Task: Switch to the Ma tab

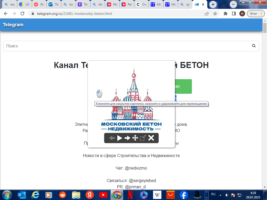Action: pyautogui.click(x=112, y=4)
